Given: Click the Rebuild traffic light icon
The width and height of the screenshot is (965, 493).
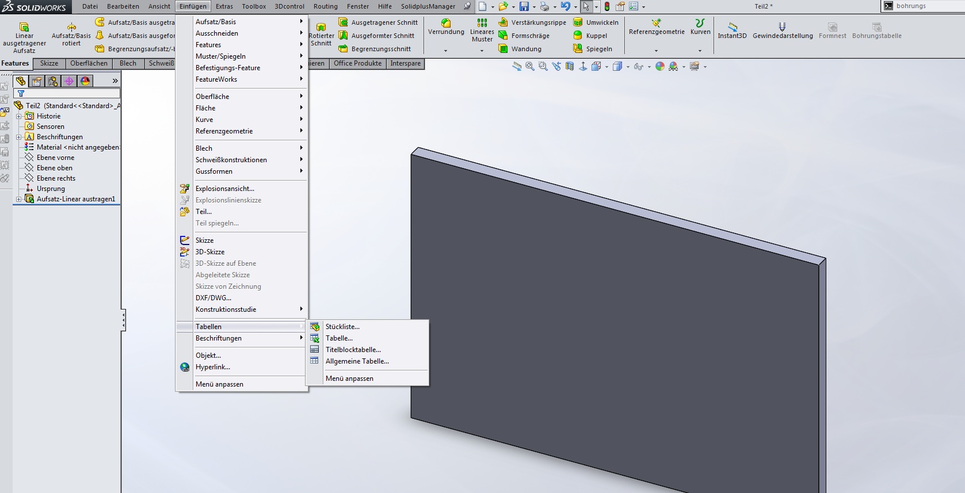Looking at the screenshot, I should click(x=607, y=6).
